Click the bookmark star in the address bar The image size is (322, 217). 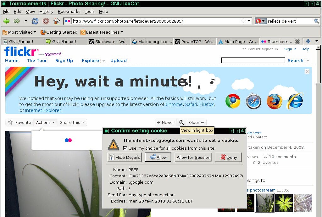click(243, 21)
